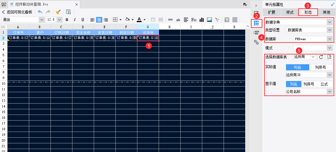Viewport: 336px width, 152px height.
Task: Switch to the 形态 tab
Action: point(308,12)
